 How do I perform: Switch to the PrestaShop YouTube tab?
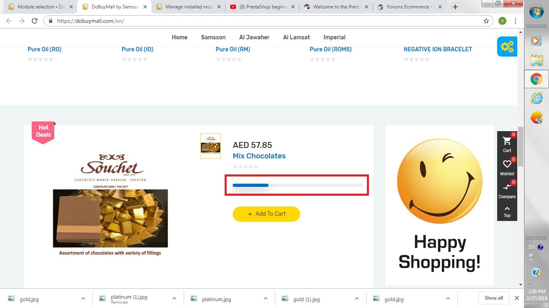[x=262, y=7]
